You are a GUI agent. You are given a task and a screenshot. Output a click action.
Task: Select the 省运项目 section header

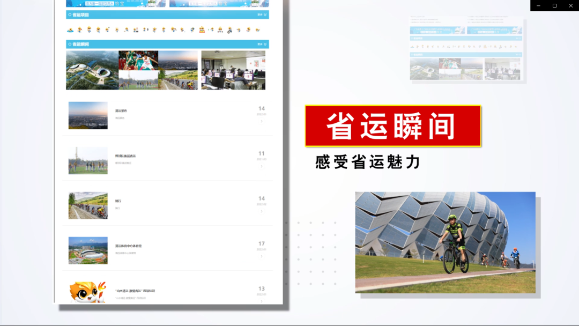coord(81,15)
